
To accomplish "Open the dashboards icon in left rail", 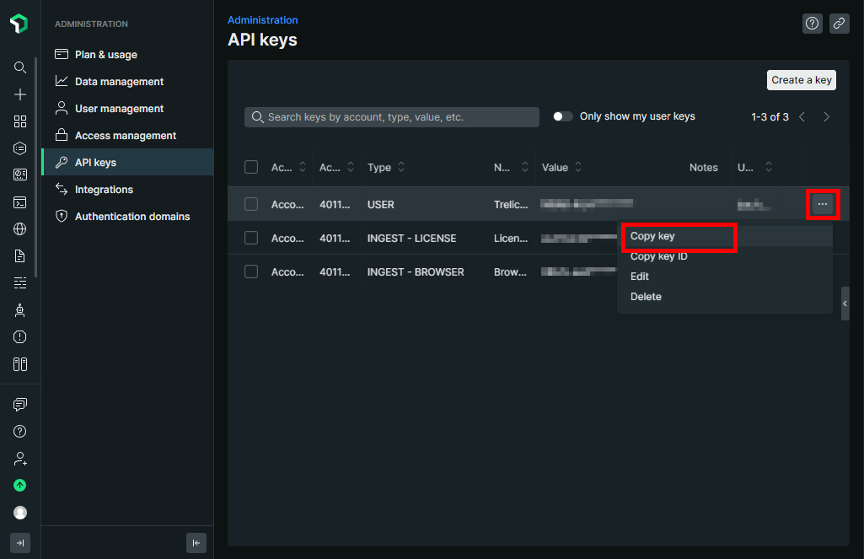I will click(x=20, y=175).
